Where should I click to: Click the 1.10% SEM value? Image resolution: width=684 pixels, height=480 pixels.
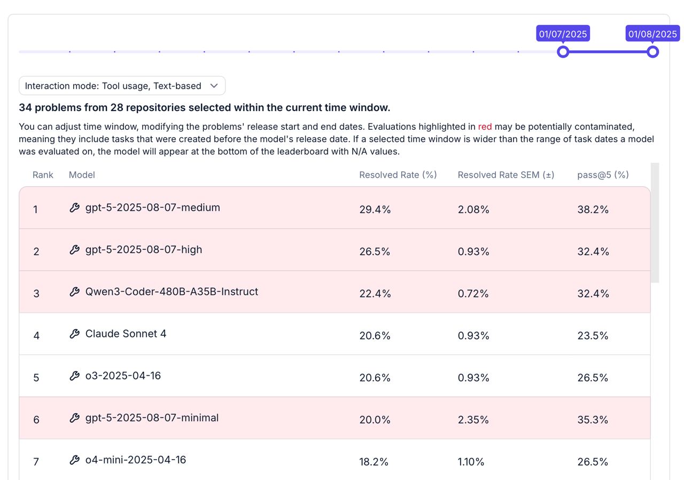pyautogui.click(x=471, y=462)
